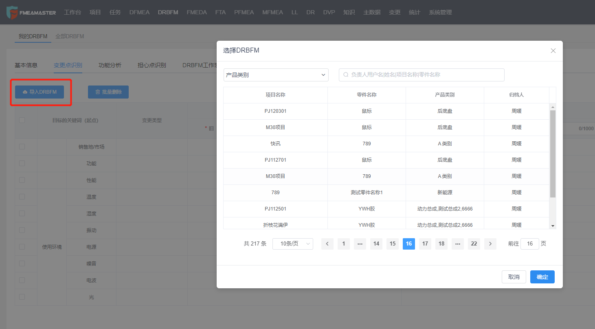Image resolution: width=595 pixels, height=329 pixels.
Task: Open the 系统管理 menu
Action: coord(440,12)
